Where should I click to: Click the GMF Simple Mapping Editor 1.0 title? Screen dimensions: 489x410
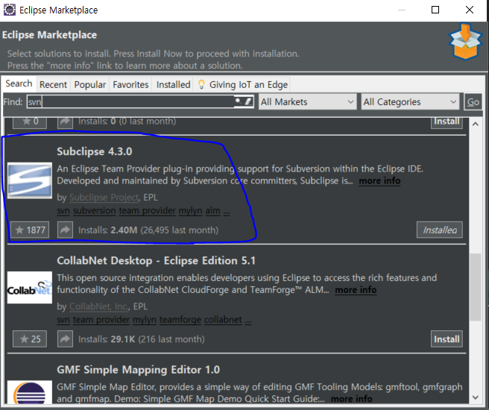tap(139, 370)
